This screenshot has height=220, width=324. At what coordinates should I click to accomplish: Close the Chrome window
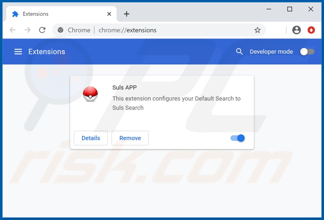tap(310, 9)
